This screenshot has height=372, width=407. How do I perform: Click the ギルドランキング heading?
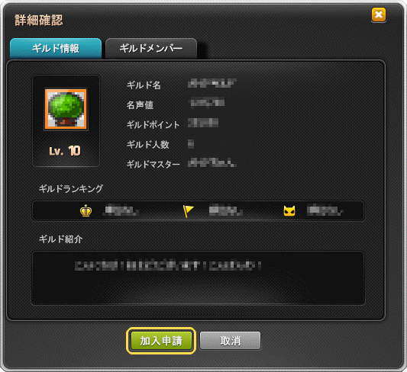pyautogui.click(x=71, y=188)
